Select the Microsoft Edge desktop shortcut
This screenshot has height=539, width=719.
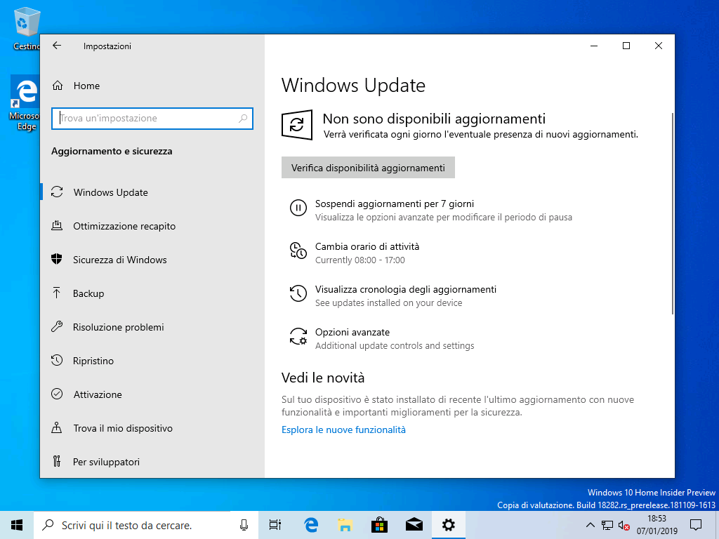tap(25, 104)
